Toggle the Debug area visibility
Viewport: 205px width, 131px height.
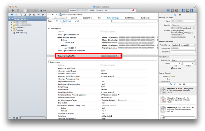[188, 10]
